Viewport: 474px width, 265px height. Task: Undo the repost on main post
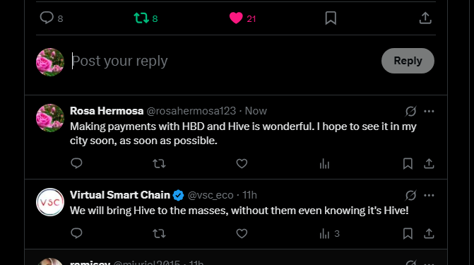tap(141, 18)
